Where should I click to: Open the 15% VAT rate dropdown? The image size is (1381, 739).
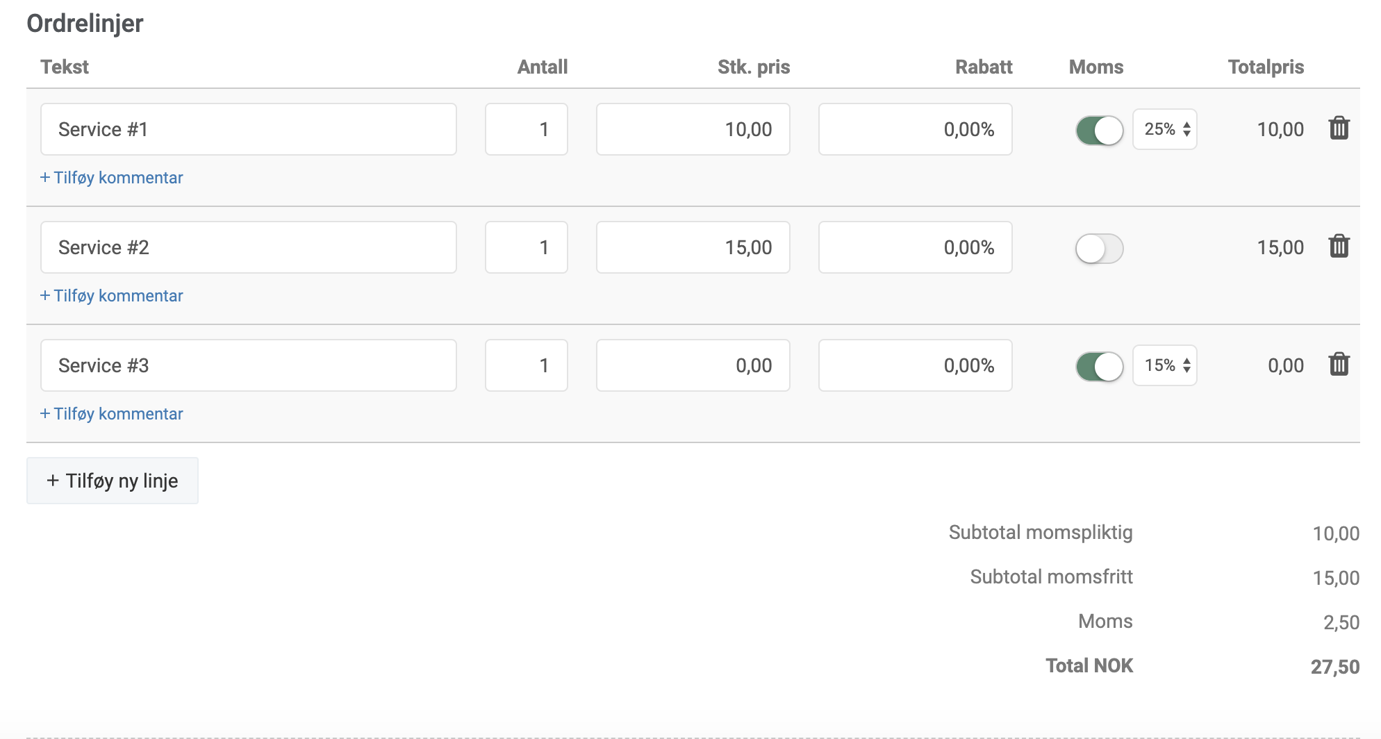coord(1165,365)
